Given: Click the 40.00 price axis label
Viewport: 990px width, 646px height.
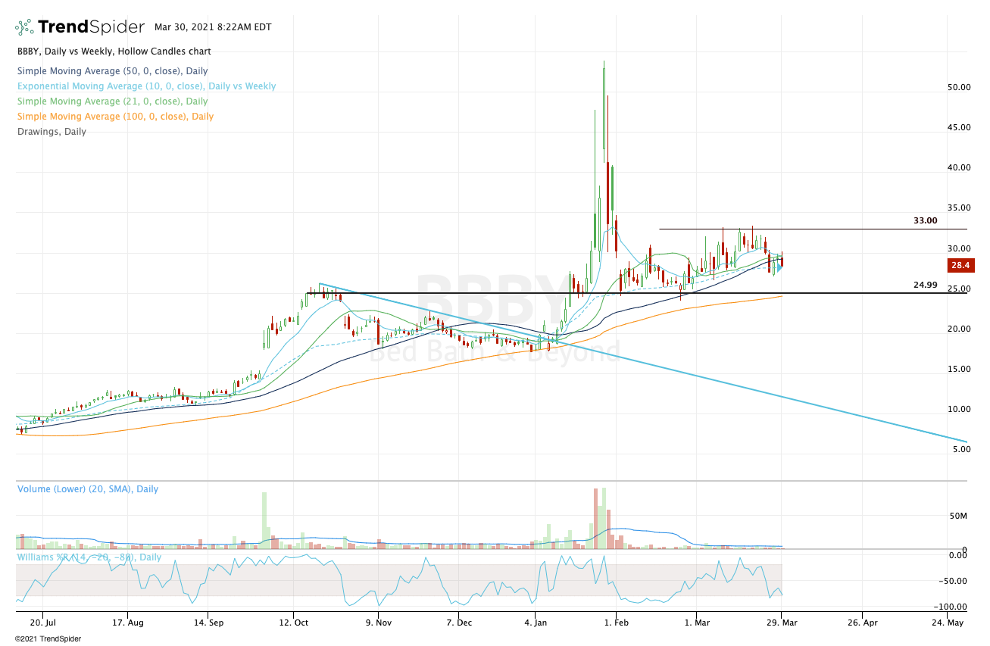Looking at the screenshot, I should point(959,167).
